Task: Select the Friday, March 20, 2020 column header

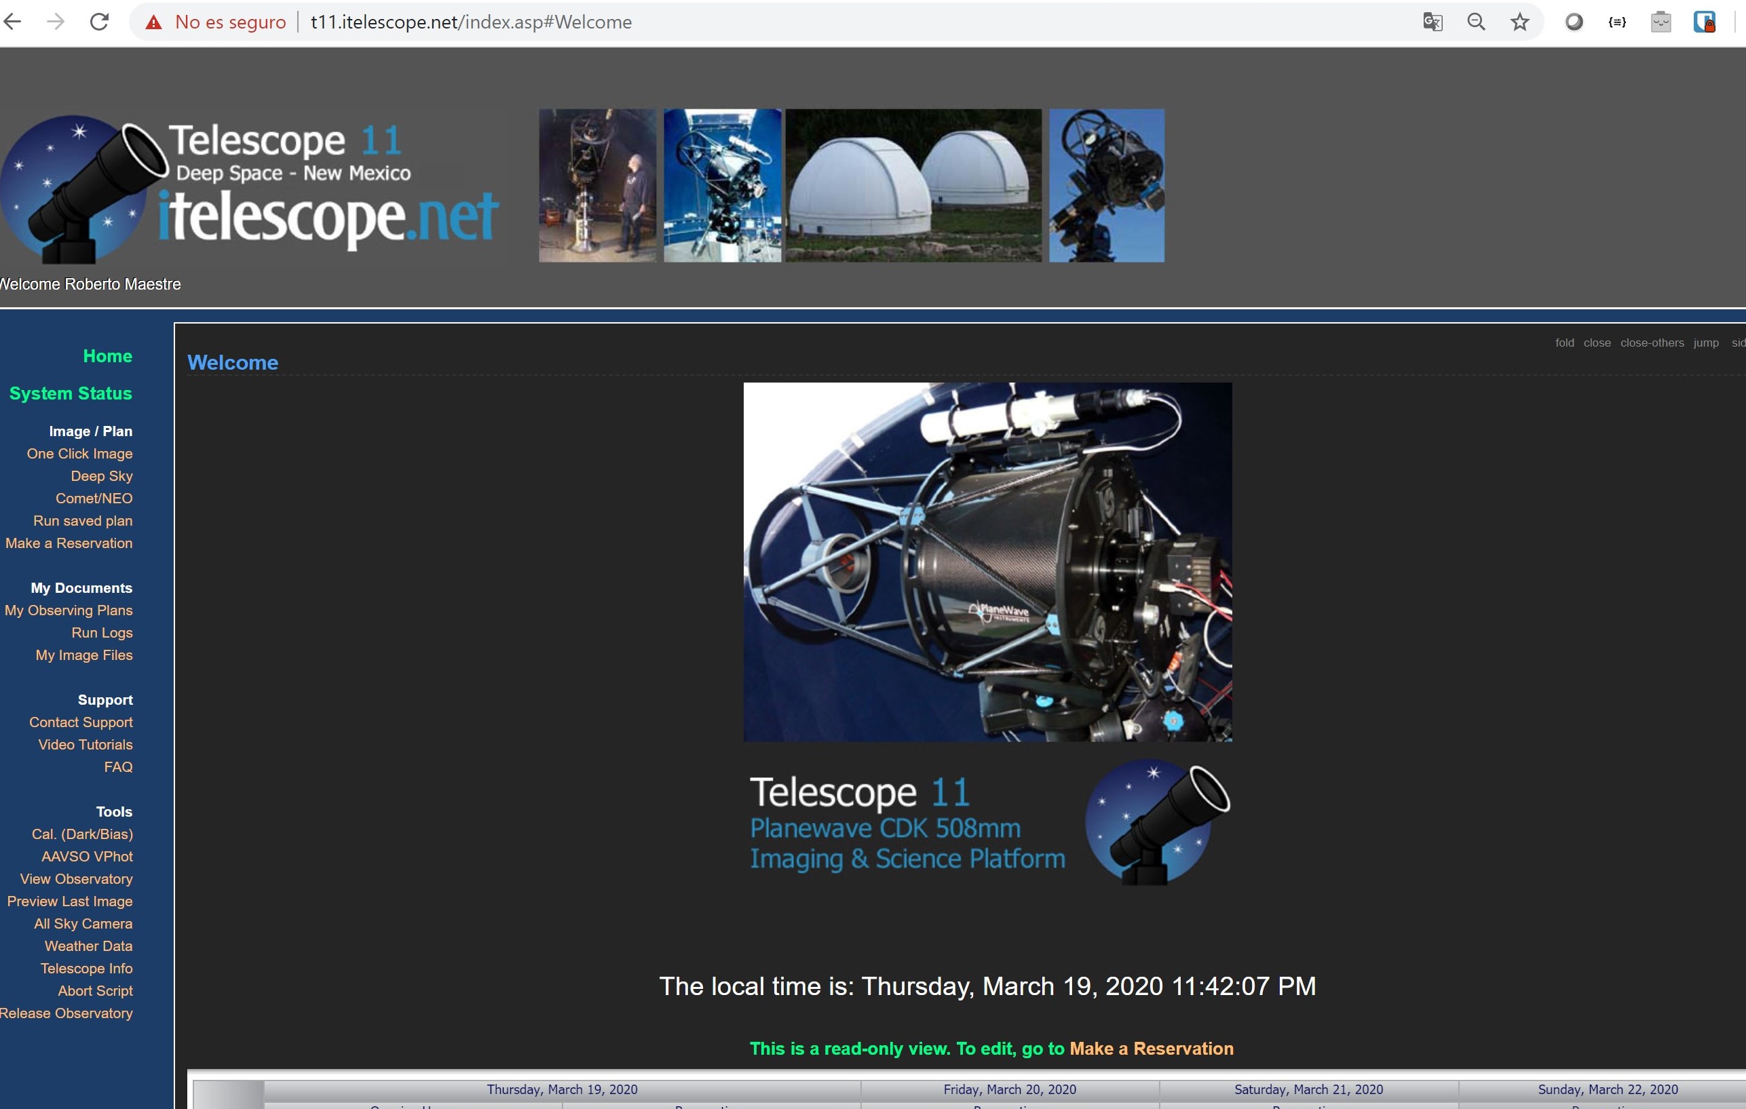Action: click(x=1009, y=1089)
